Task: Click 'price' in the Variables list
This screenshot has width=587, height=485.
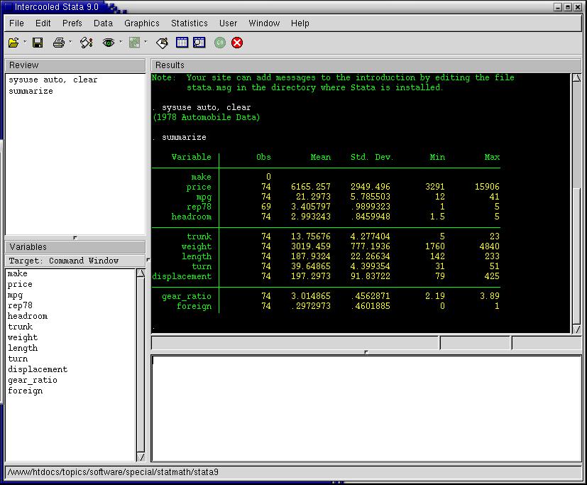Action: pyautogui.click(x=20, y=284)
